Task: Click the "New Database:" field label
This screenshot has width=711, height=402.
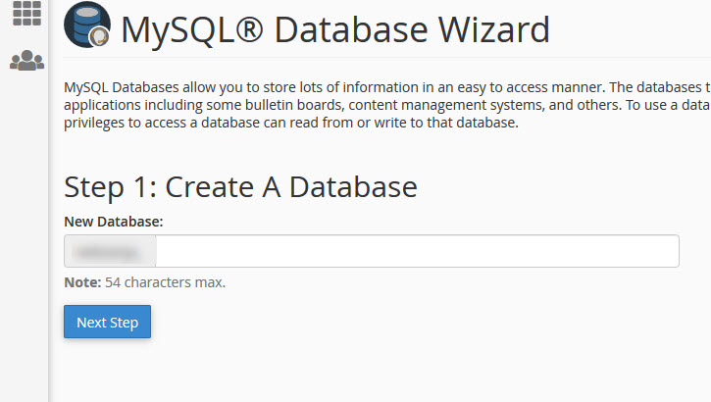Action: pyautogui.click(x=114, y=222)
